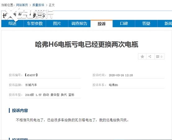This screenshot has width=172, height=140.
Task: Open the 答疑 tab
Action: click(146, 23)
